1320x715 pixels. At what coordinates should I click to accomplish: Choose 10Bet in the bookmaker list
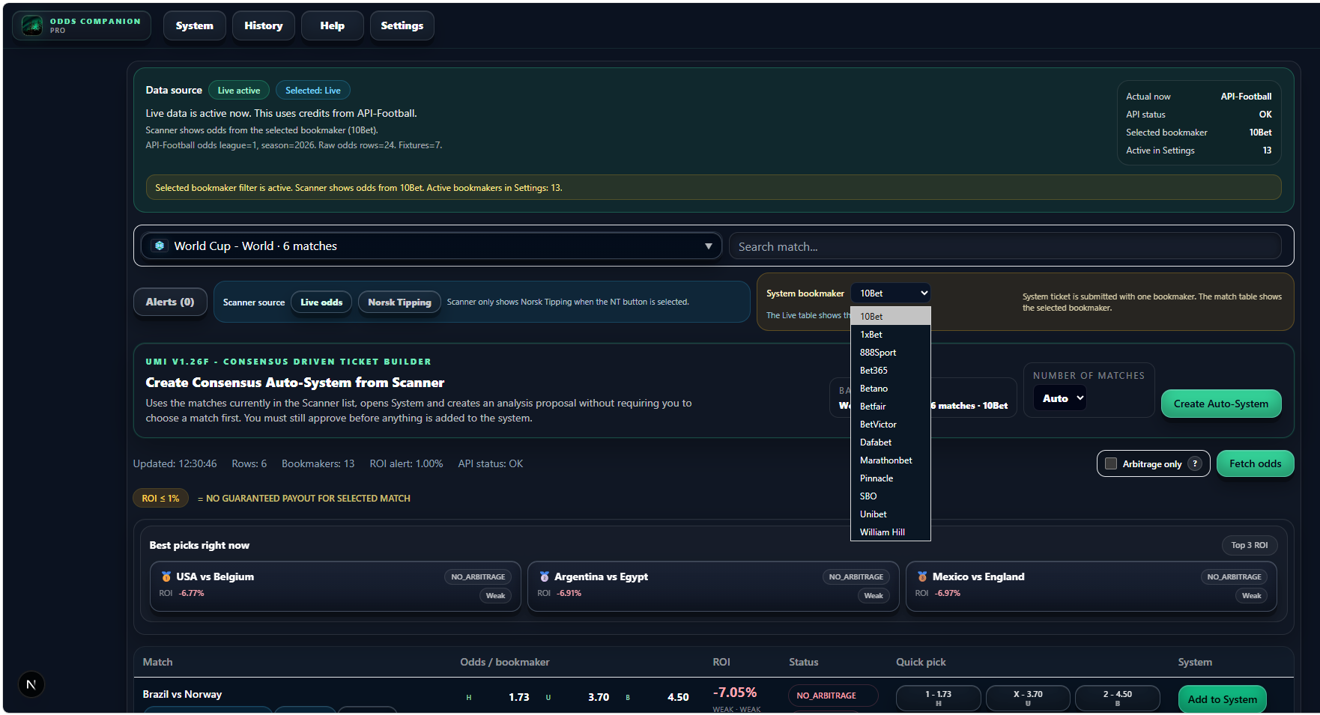(891, 317)
